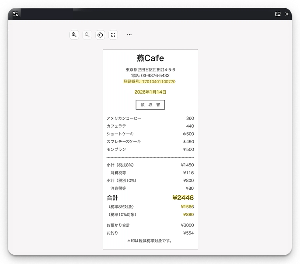Click the ＊印は軽減税率対象です footnote
Image resolution: width=300 pixels, height=264 pixels.
point(149,241)
